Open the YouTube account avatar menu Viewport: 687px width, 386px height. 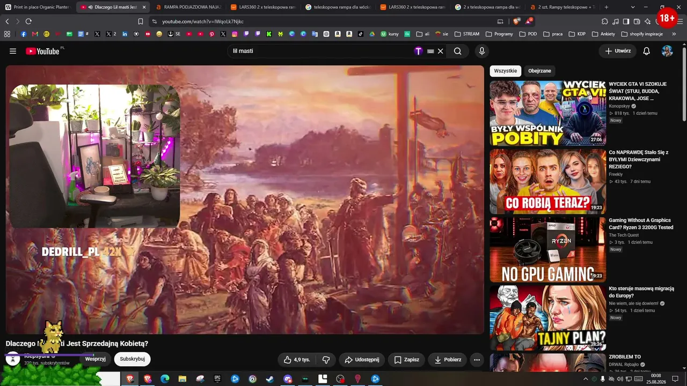point(667,51)
